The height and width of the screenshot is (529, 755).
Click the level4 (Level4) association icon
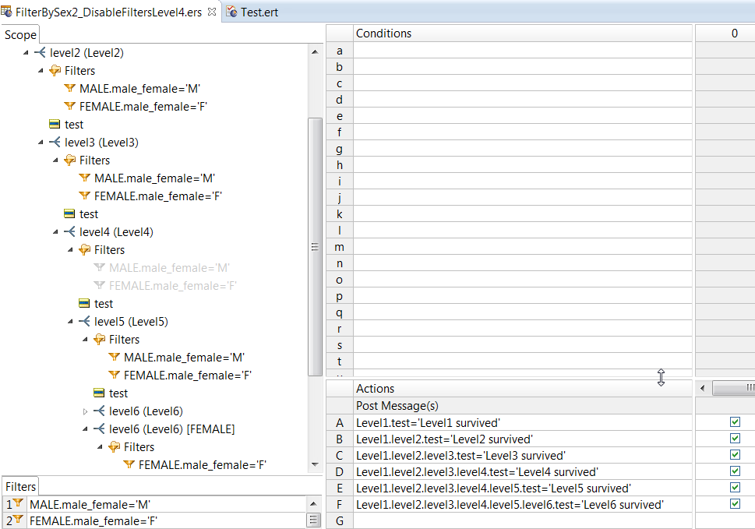70,231
